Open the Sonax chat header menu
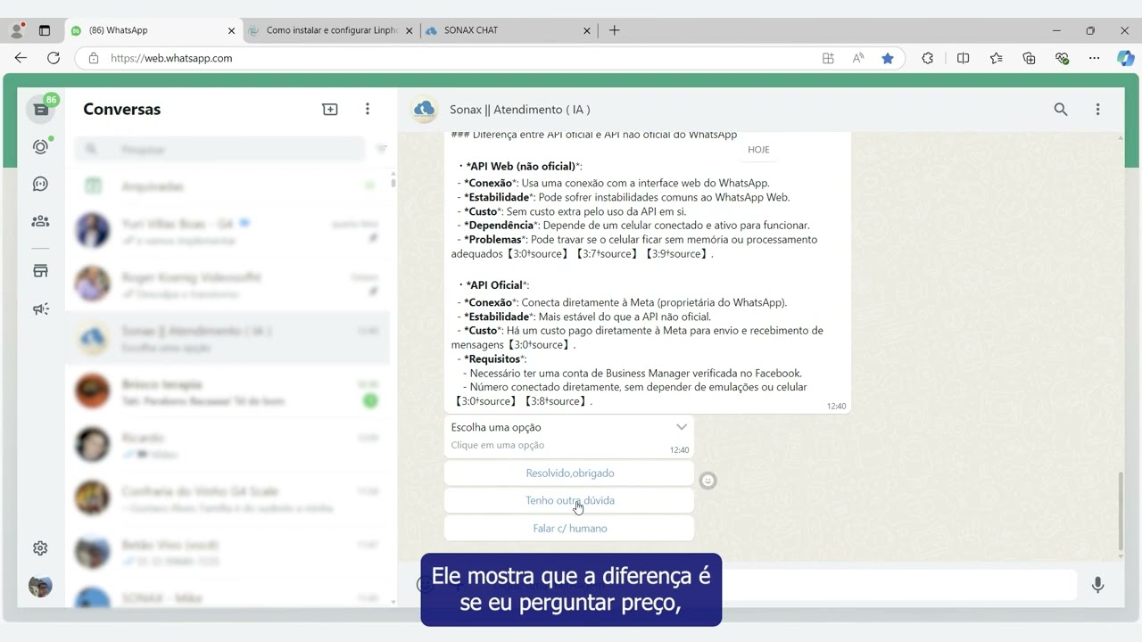Screen dimensions: 1142x642 1097,109
